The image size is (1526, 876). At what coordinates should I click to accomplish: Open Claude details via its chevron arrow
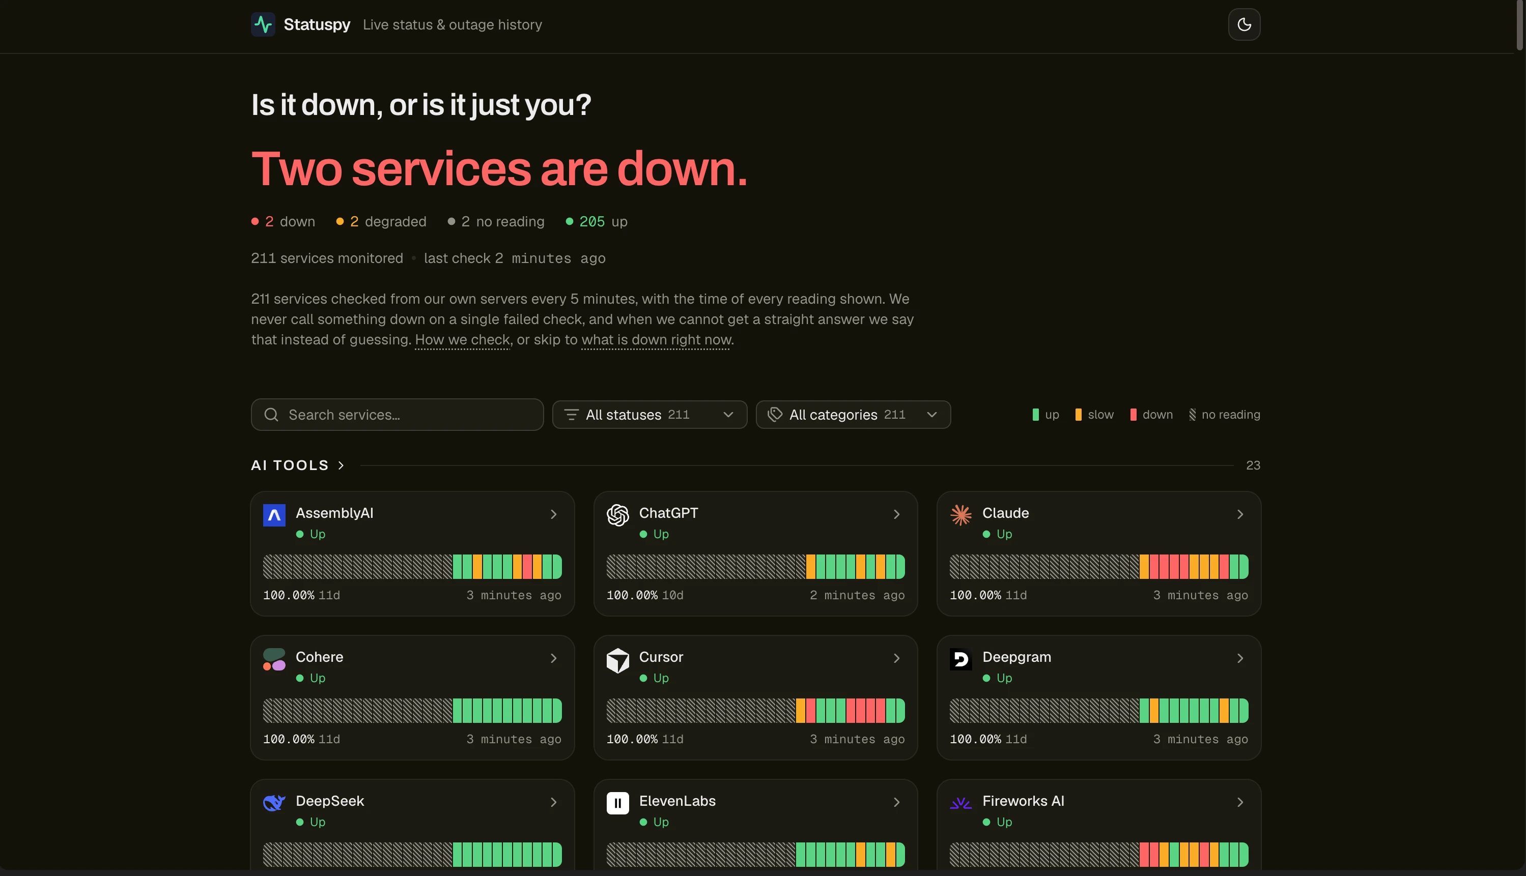[1240, 514]
